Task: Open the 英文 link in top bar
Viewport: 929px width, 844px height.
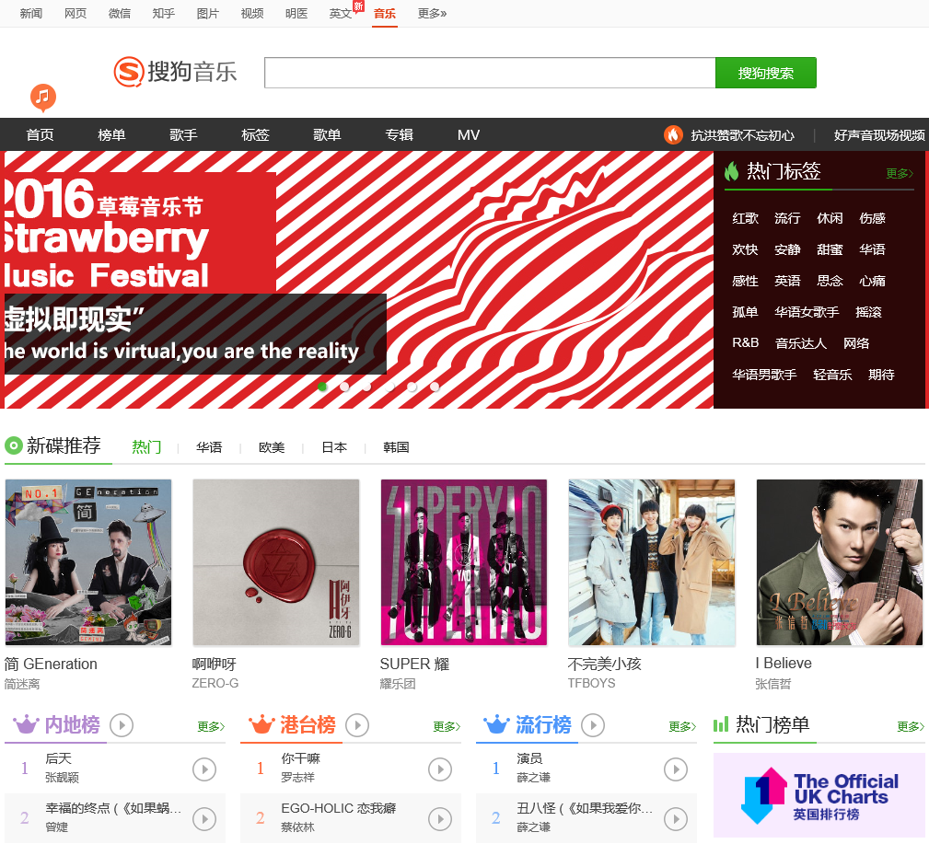Action: [340, 14]
